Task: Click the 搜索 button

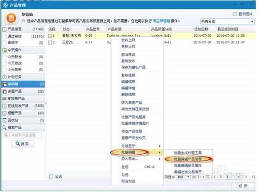Action: click(x=23, y=144)
